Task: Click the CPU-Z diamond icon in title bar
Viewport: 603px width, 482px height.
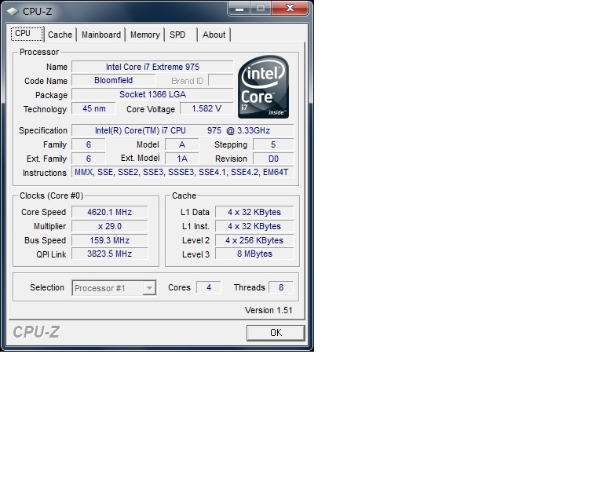Action: click(13, 12)
